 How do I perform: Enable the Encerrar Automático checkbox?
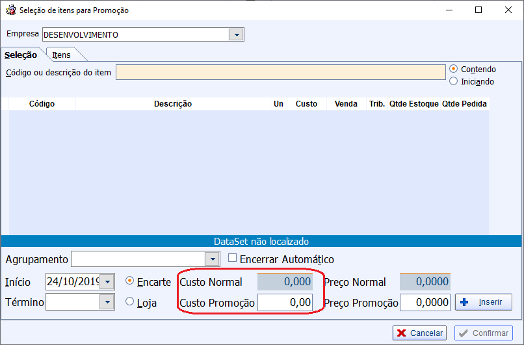tap(233, 259)
